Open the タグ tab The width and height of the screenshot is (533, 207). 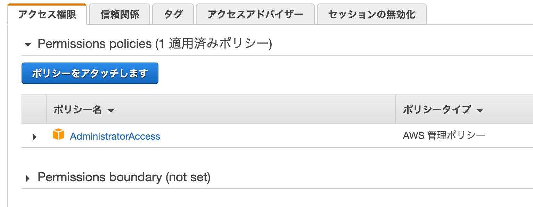[173, 14]
